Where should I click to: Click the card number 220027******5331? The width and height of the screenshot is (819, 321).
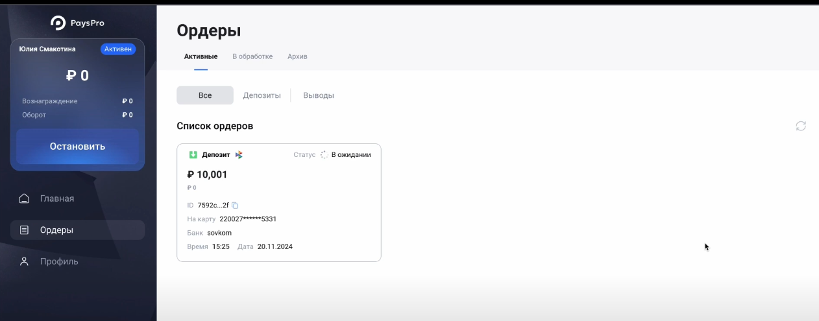(248, 219)
